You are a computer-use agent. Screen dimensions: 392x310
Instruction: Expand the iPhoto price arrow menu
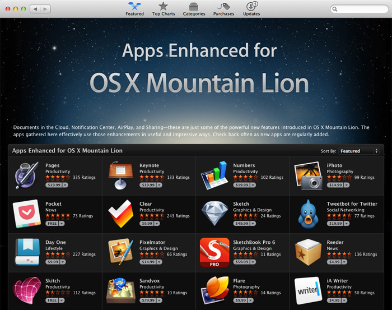coord(347,185)
